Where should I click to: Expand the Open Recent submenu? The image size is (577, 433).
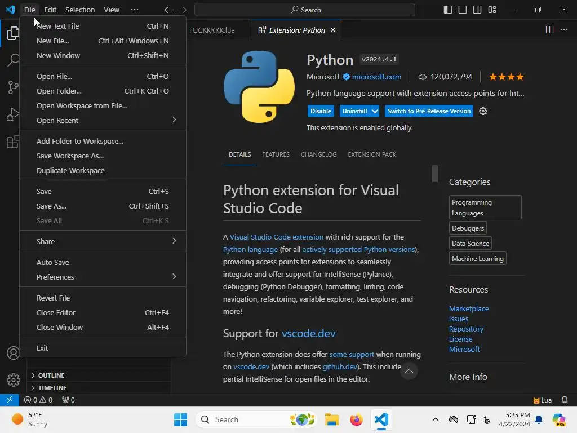103,121
